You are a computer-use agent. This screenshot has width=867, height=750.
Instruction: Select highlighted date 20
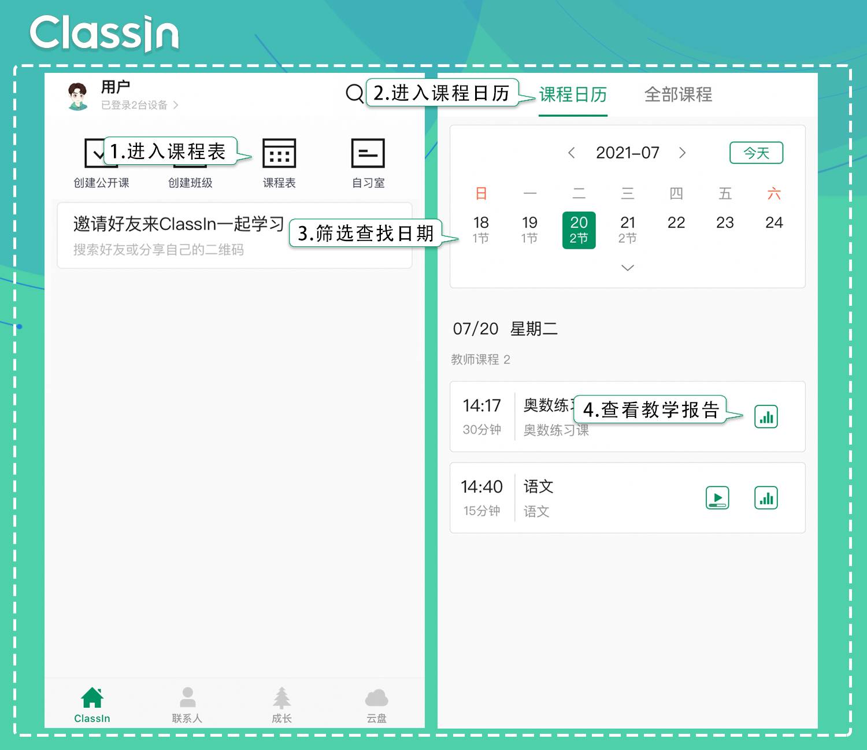point(579,230)
